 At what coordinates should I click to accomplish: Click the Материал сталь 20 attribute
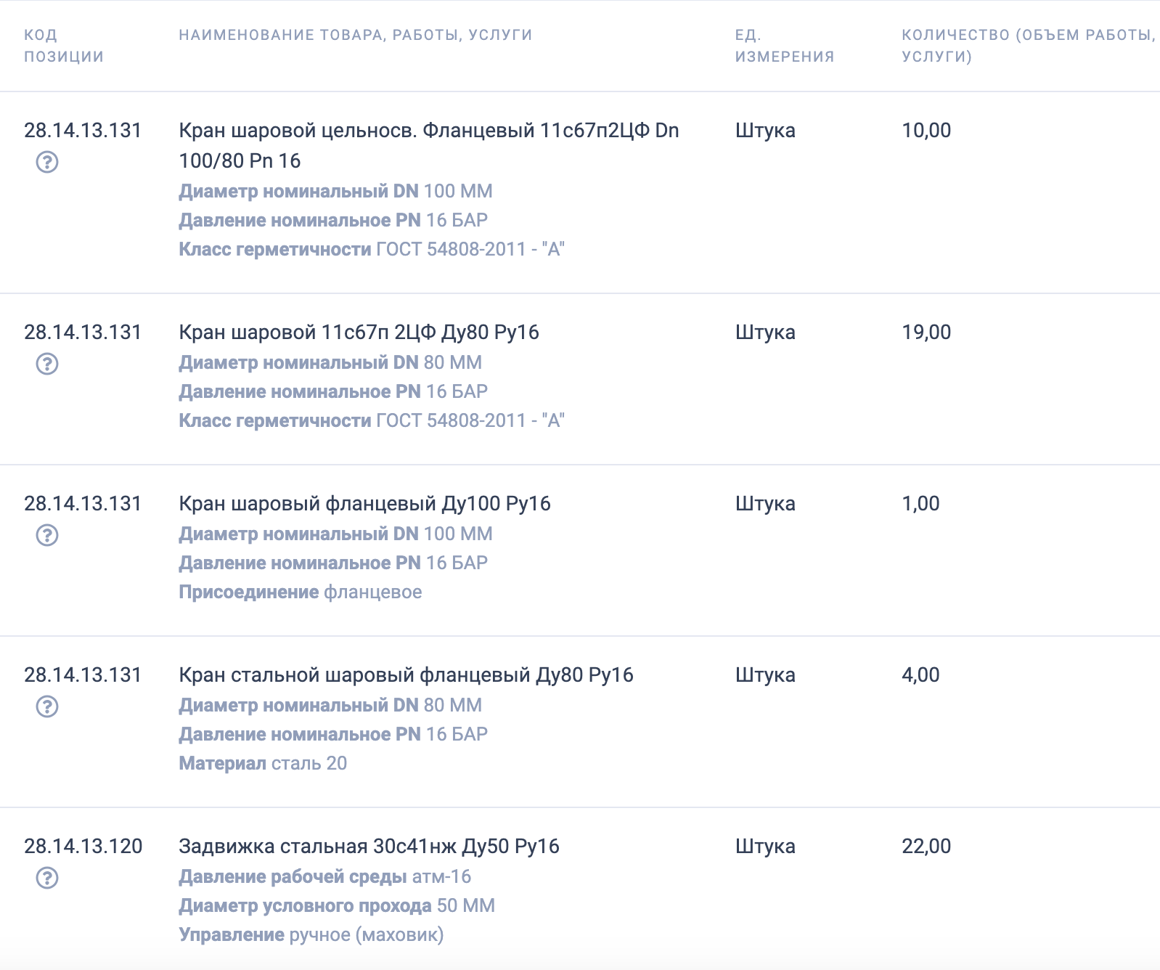pyautogui.click(x=263, y=764)
